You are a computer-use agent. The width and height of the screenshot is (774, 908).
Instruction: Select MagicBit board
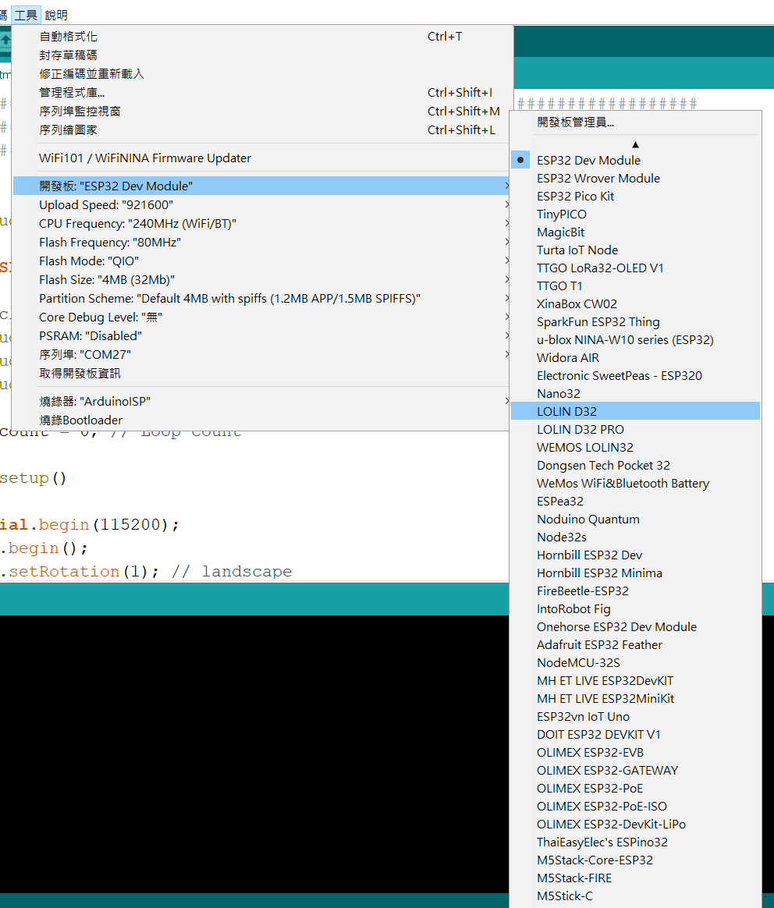[636, 232]
